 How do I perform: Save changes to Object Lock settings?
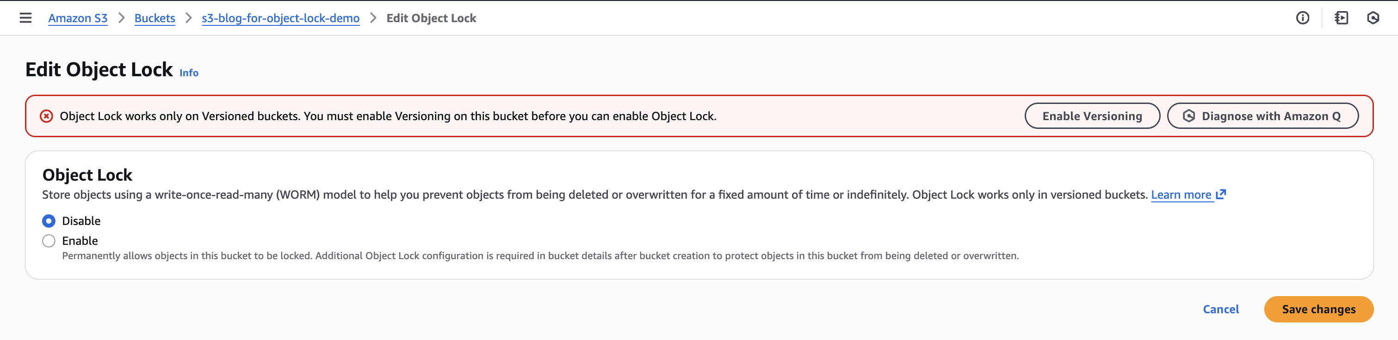pos(1319,309)
